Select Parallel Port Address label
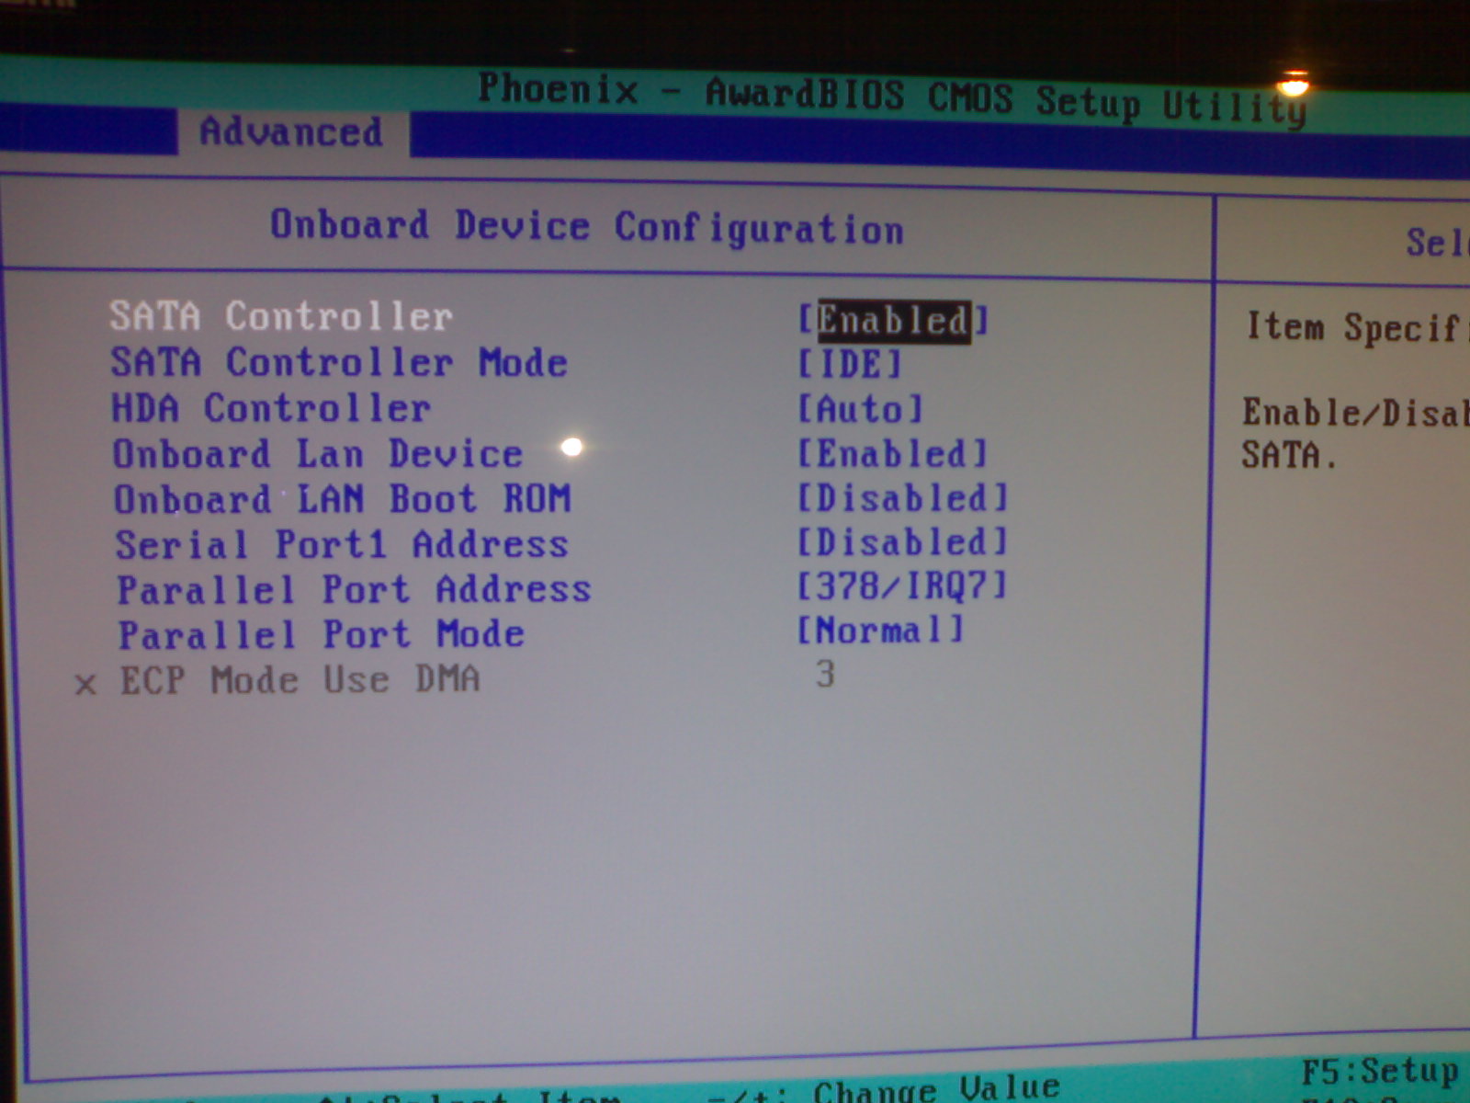This screenshot has height=1103, width=1470. [x=354, y=589]
